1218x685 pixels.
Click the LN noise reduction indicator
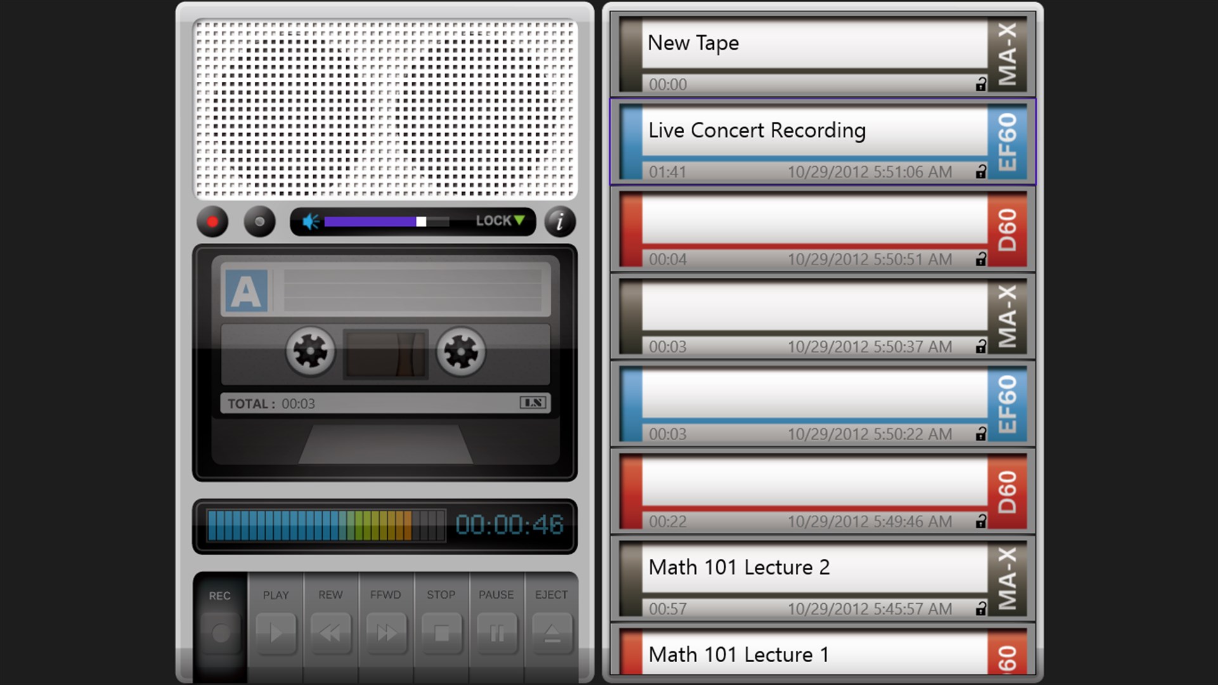pos(533,403)
